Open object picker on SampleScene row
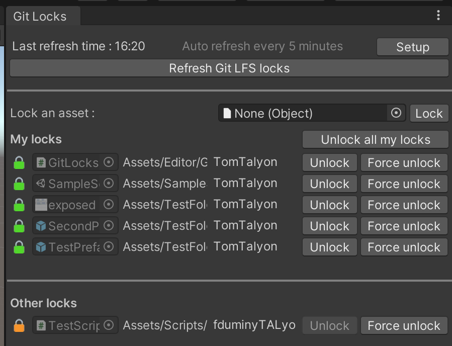The width and height of the screenshot is (452, 346). [x=109, y=183]
